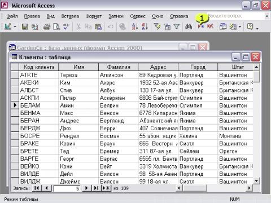The image size is (271, 203).
Task: Save the table with the floppy disk icon
Action: [25, 27]
